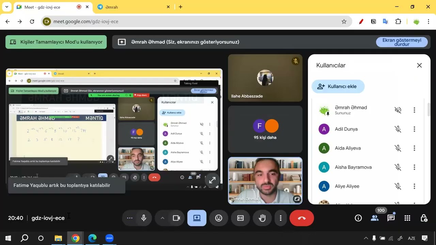
Task: Open Microsoft Edge from taskbar
Action: pyautogui.click(x=92, y=238)
